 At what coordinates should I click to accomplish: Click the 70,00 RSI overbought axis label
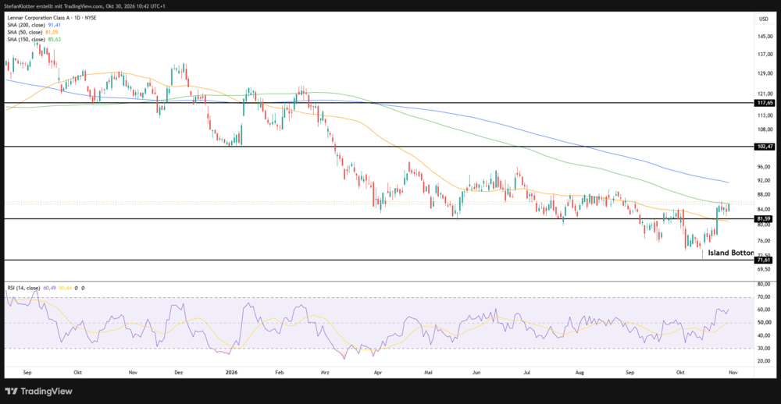coord(763,297)
